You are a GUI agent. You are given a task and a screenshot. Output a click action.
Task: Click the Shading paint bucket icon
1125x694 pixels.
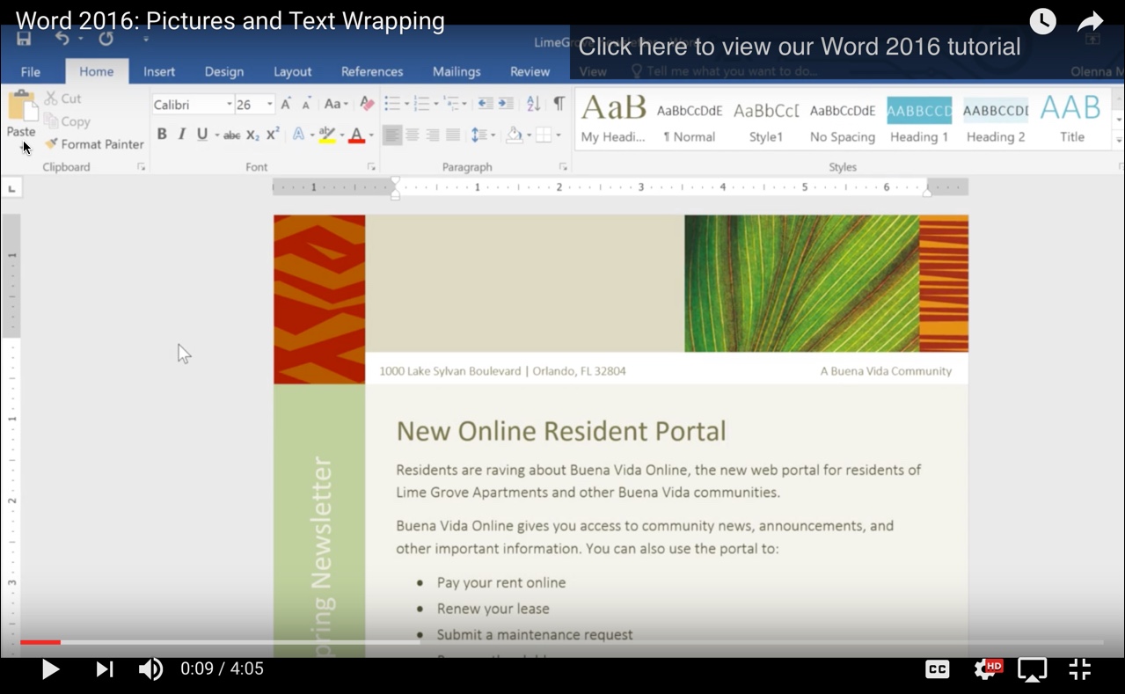pos(514,135)
